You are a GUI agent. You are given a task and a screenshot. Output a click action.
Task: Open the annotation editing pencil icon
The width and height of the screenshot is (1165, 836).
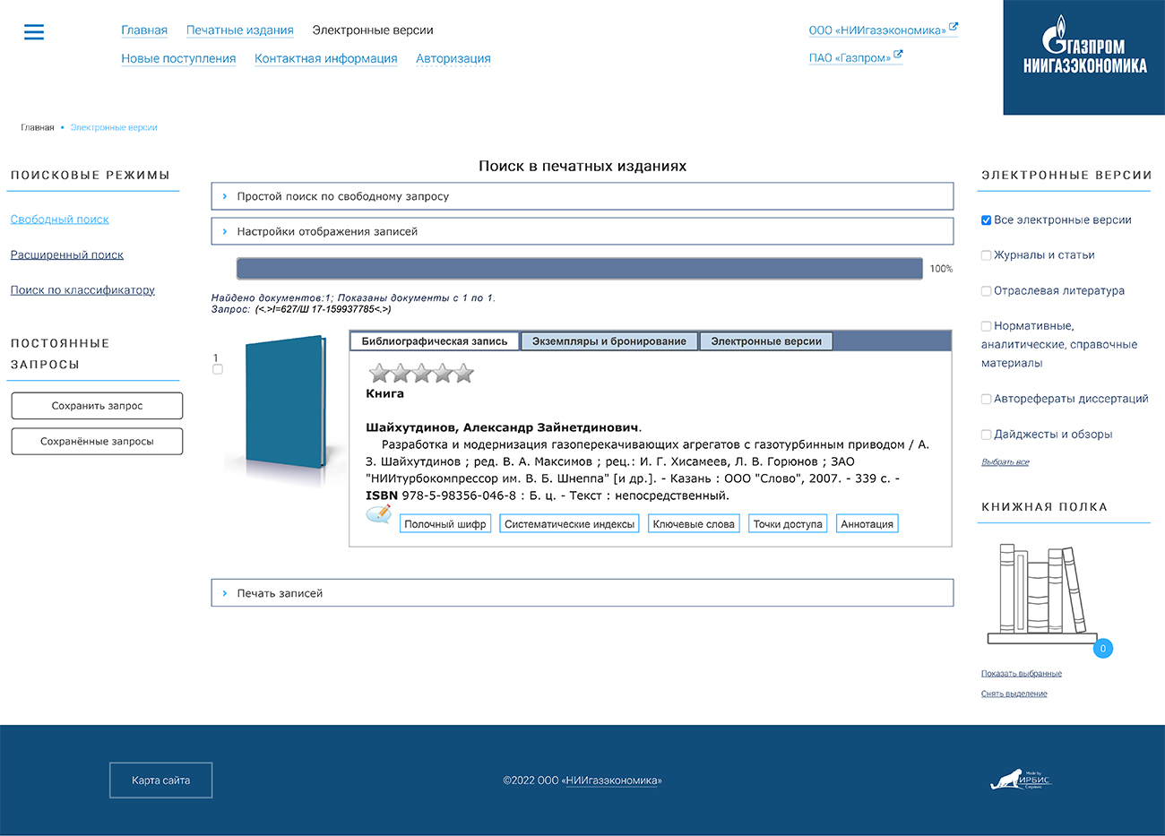(x=378, y=515)
